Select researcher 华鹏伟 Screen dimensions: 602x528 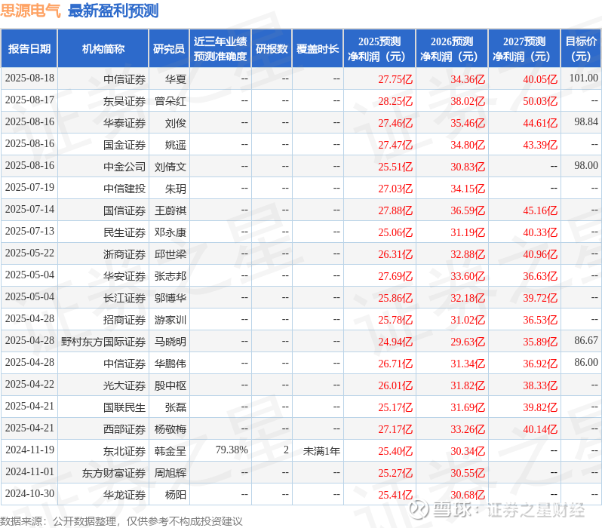[x=170, y=364]
